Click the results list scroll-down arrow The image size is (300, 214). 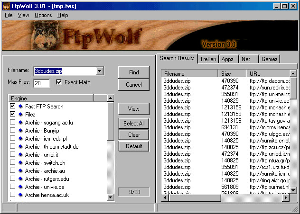pyautogui.click(x=293, y=190)
